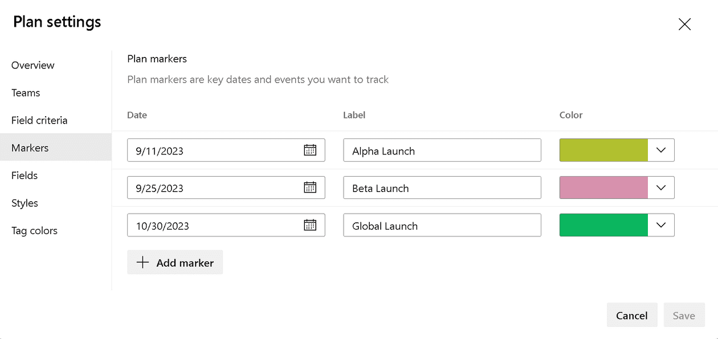This screenshot has height=339, width=718.
Task: Switch to the Overview settings section
Action: (x=32, y=65)
